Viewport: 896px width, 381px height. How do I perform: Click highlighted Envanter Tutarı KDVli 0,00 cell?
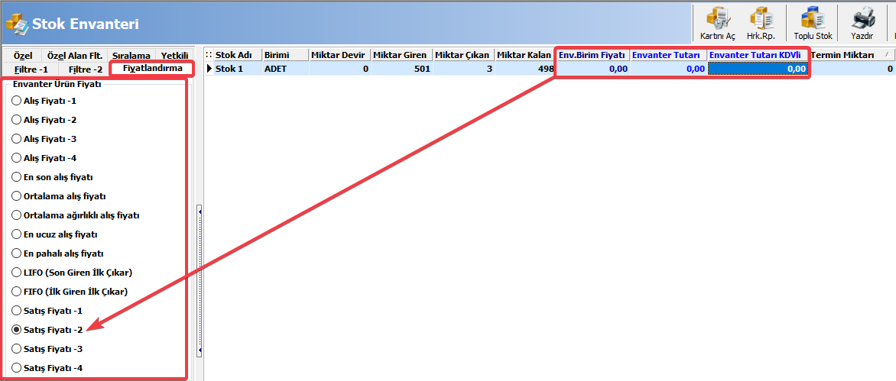point(758,69)
